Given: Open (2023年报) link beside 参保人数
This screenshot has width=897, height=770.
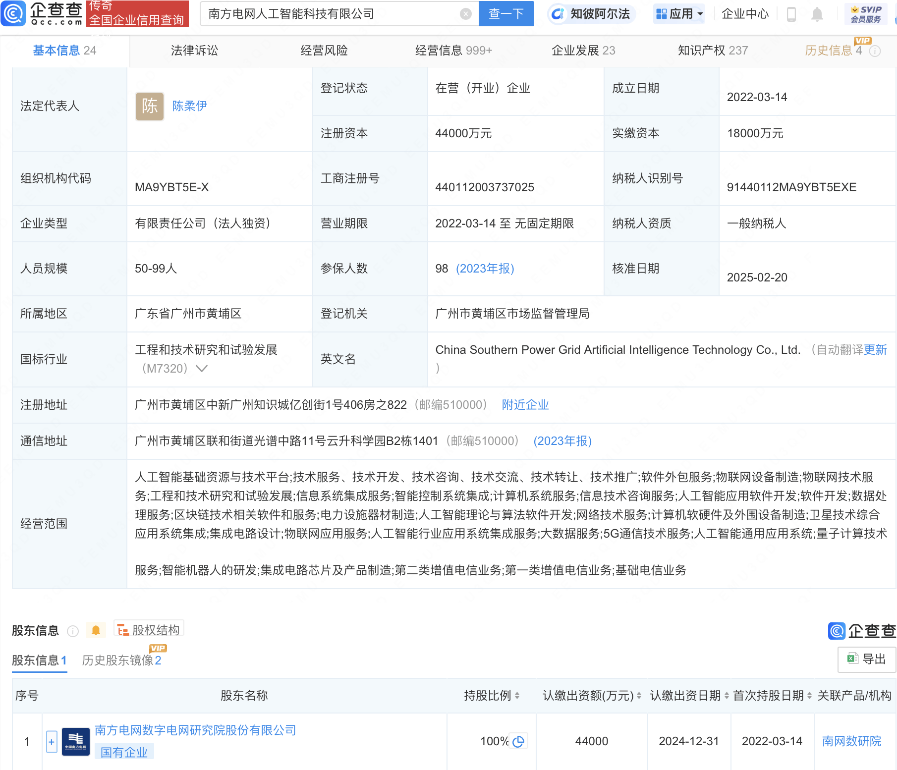Looking at the screenshot, I should 485,269.
